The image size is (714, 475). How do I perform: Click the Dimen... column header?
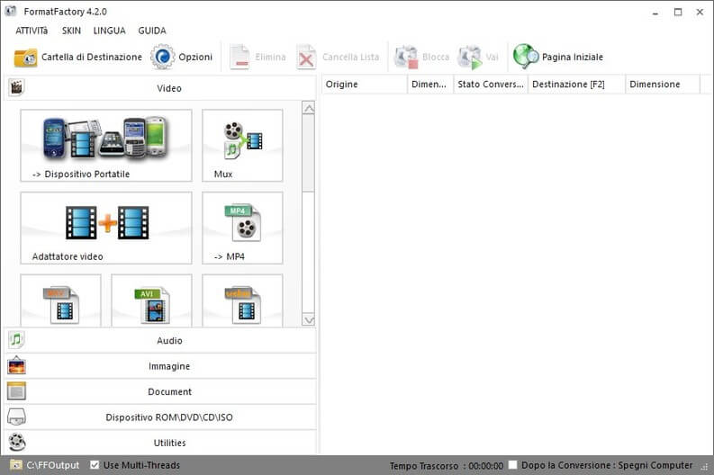click(430, 85)
